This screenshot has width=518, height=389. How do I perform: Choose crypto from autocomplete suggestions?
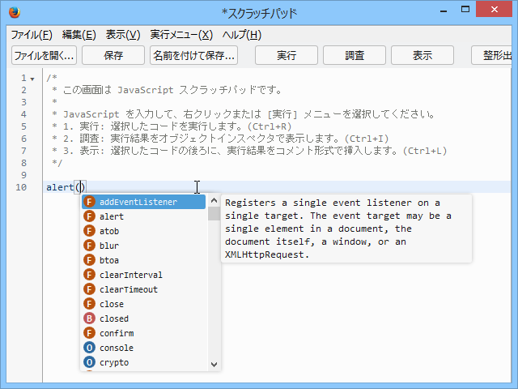click(144, 362)
